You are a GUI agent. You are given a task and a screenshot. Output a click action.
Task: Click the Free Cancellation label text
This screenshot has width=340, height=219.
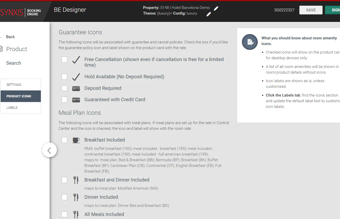tap(154, 62)
